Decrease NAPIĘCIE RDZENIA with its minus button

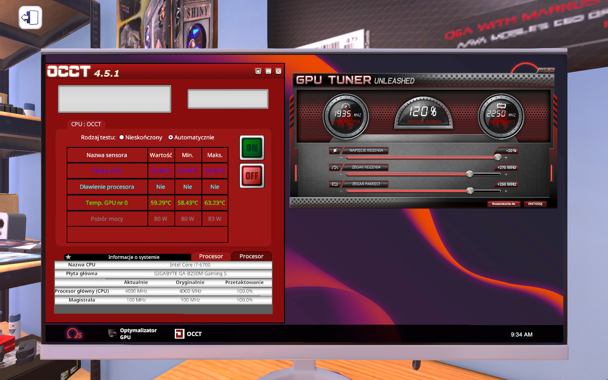tap(341, 157)
